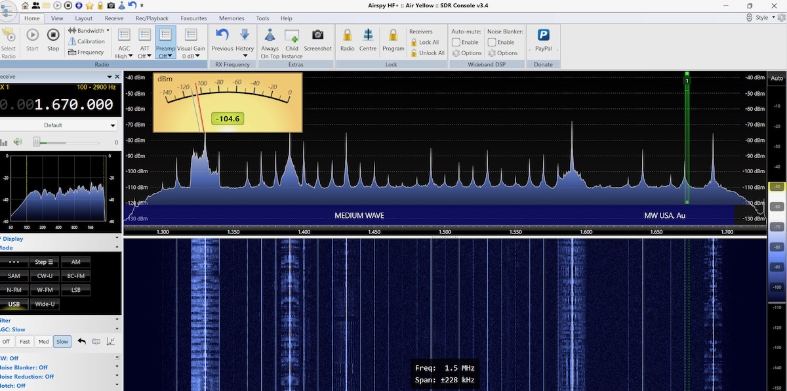Viewport: 787px width, 391px height.
Task: Switch to the Rec/Playback ribbon tab
Action: pyautogui.click(x=151, y=18)
